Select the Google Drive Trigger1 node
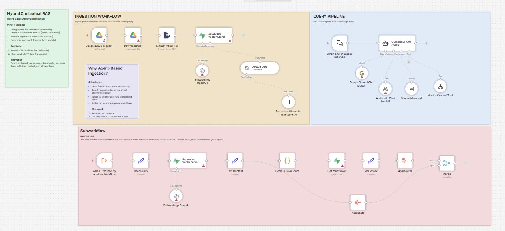The width and height of the screenshot is (505, 231). 99,35
